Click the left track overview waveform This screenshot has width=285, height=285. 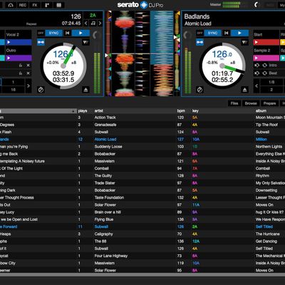coord(108,53)
